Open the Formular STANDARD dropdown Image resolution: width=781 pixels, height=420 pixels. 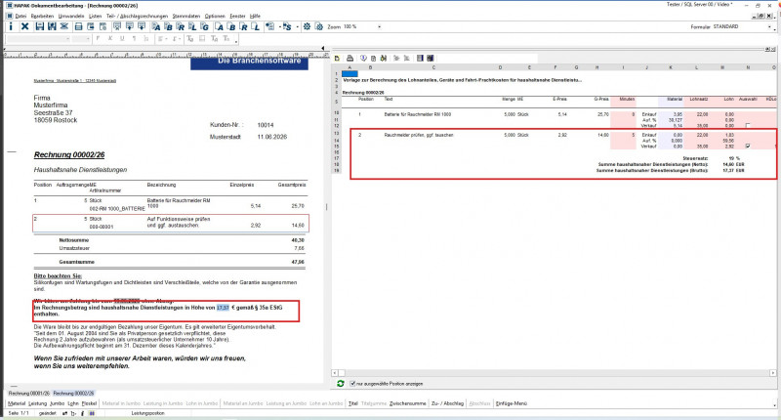[x=769, y=27]
